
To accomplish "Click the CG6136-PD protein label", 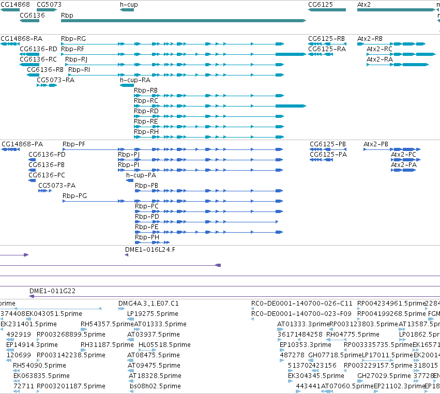I will tap(47, 155).
